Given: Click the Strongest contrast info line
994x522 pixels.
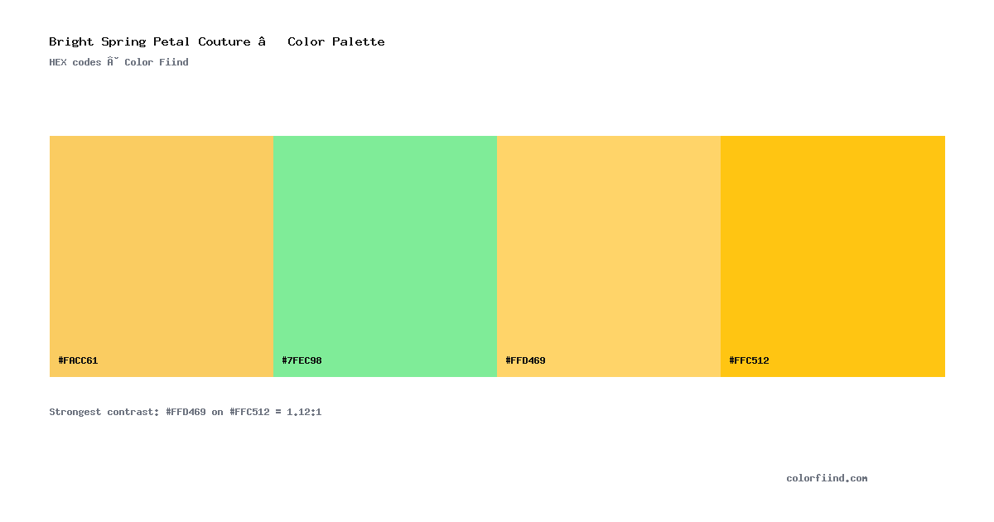Looking at the screenshot, I should (186, 412).
